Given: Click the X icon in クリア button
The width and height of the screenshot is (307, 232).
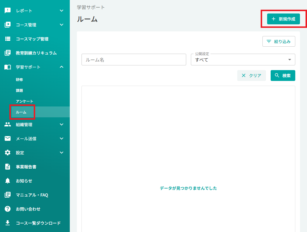Looking at the screenshot, I should pos(244,75).
